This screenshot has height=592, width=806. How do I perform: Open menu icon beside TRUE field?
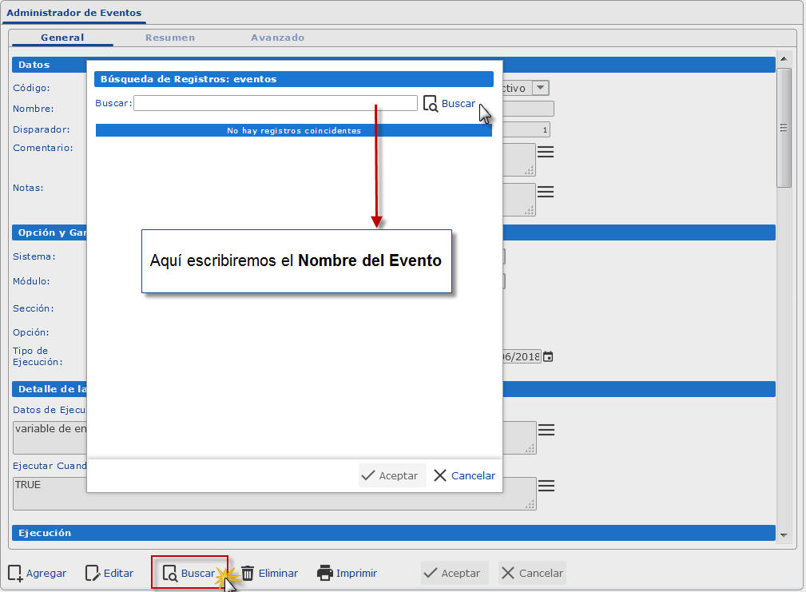pyautogui.click(x=546, y=486)
